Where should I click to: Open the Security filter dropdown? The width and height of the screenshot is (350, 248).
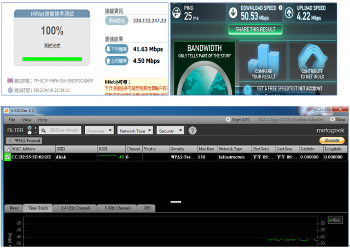coord(170,131)
